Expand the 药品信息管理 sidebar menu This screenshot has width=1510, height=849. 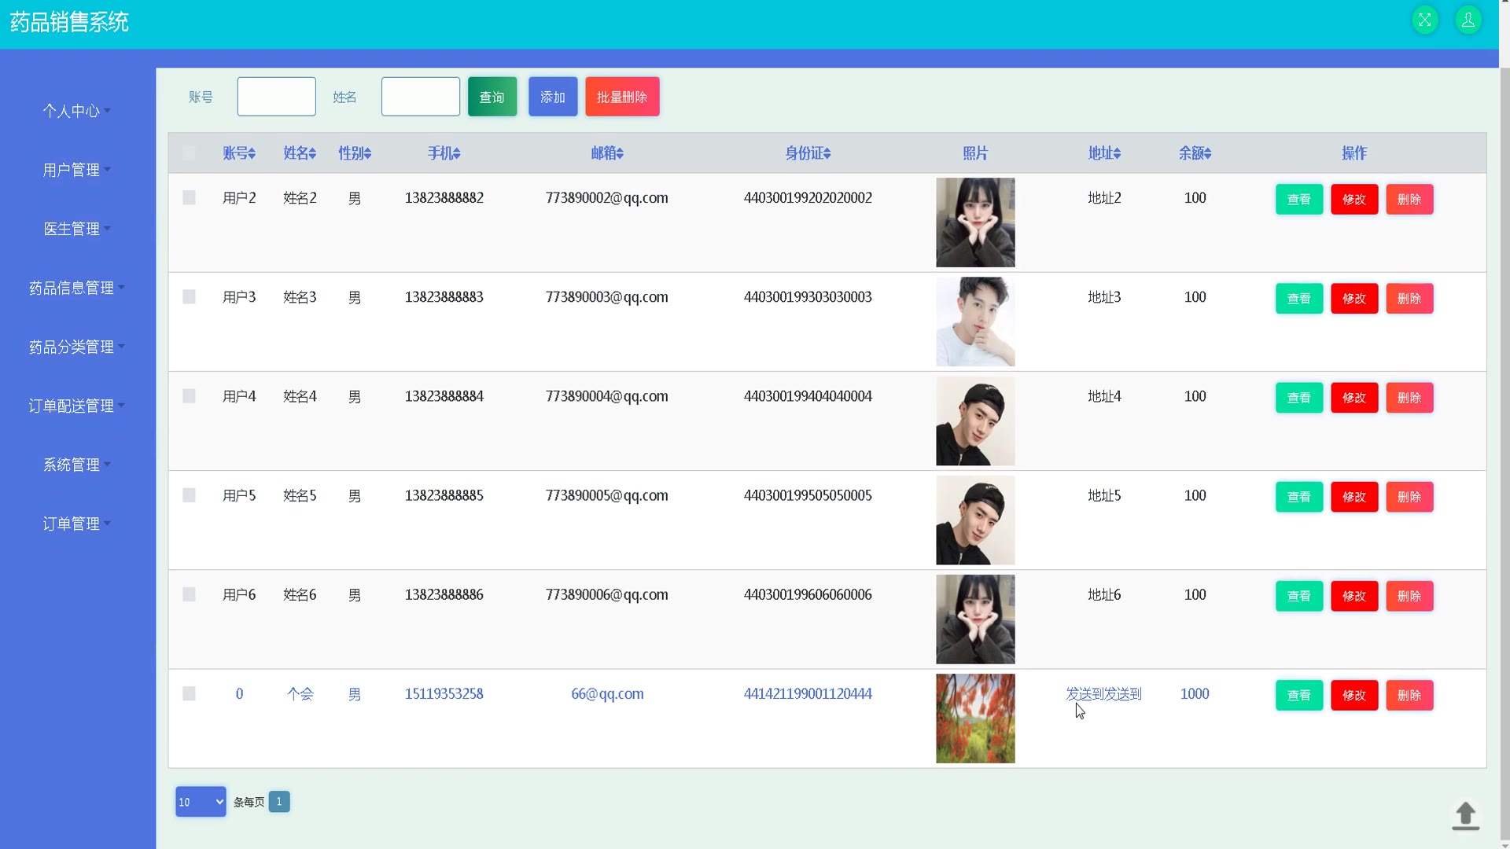[x=76, y=288]
